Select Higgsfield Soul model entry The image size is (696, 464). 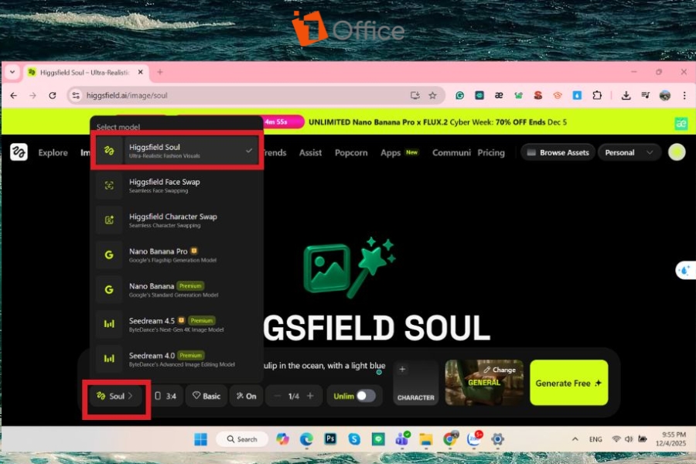tap(176, 151)
